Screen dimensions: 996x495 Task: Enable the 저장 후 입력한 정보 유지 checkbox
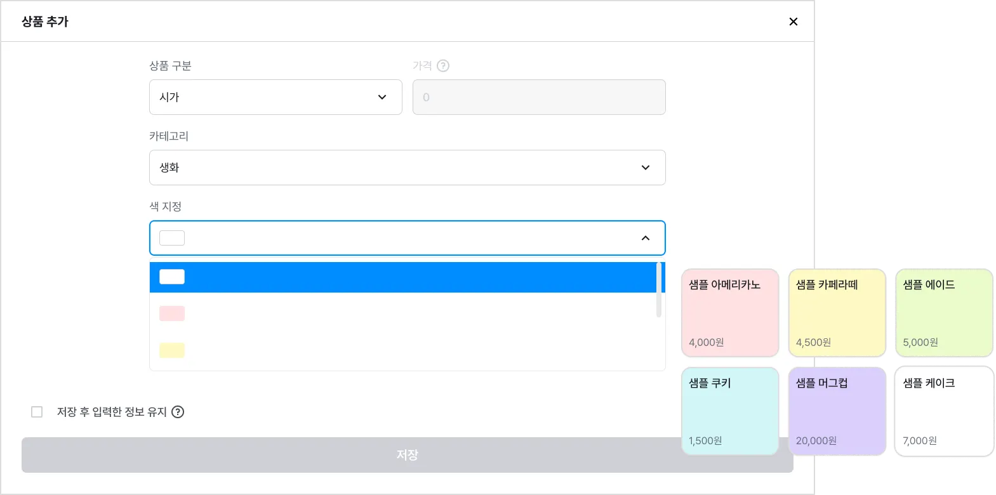pyautogui.click(x=37, y=412)
